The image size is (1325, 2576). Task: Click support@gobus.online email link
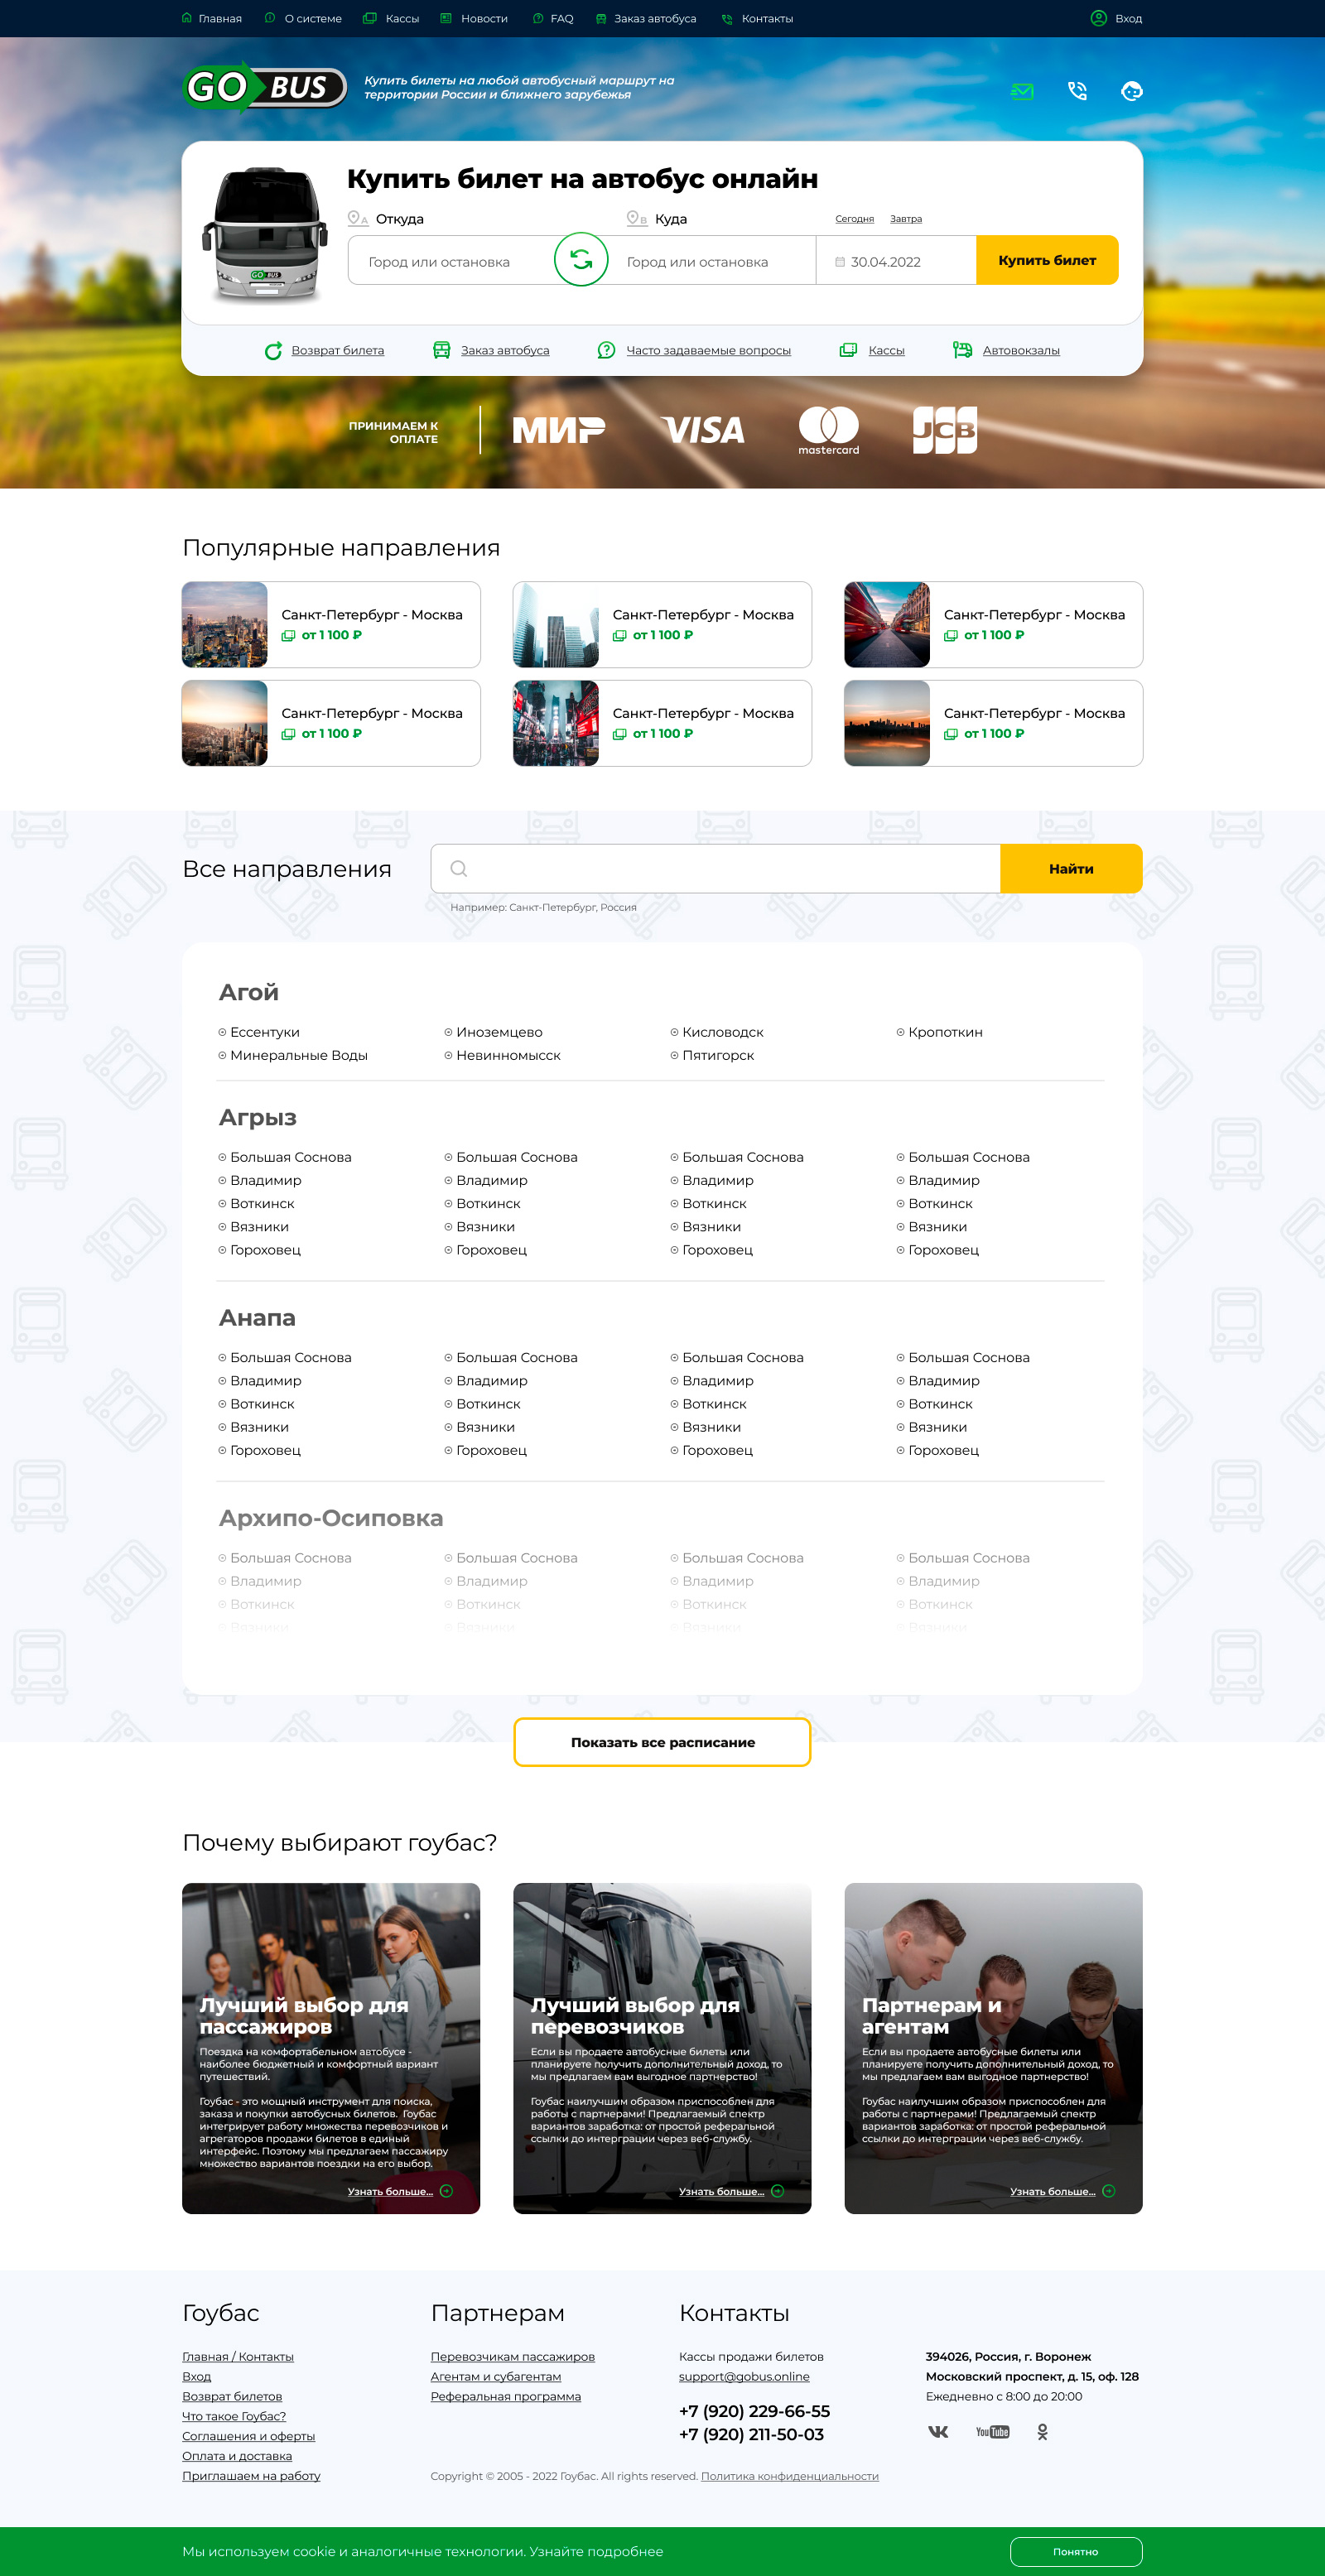[x=744, y=2376]
